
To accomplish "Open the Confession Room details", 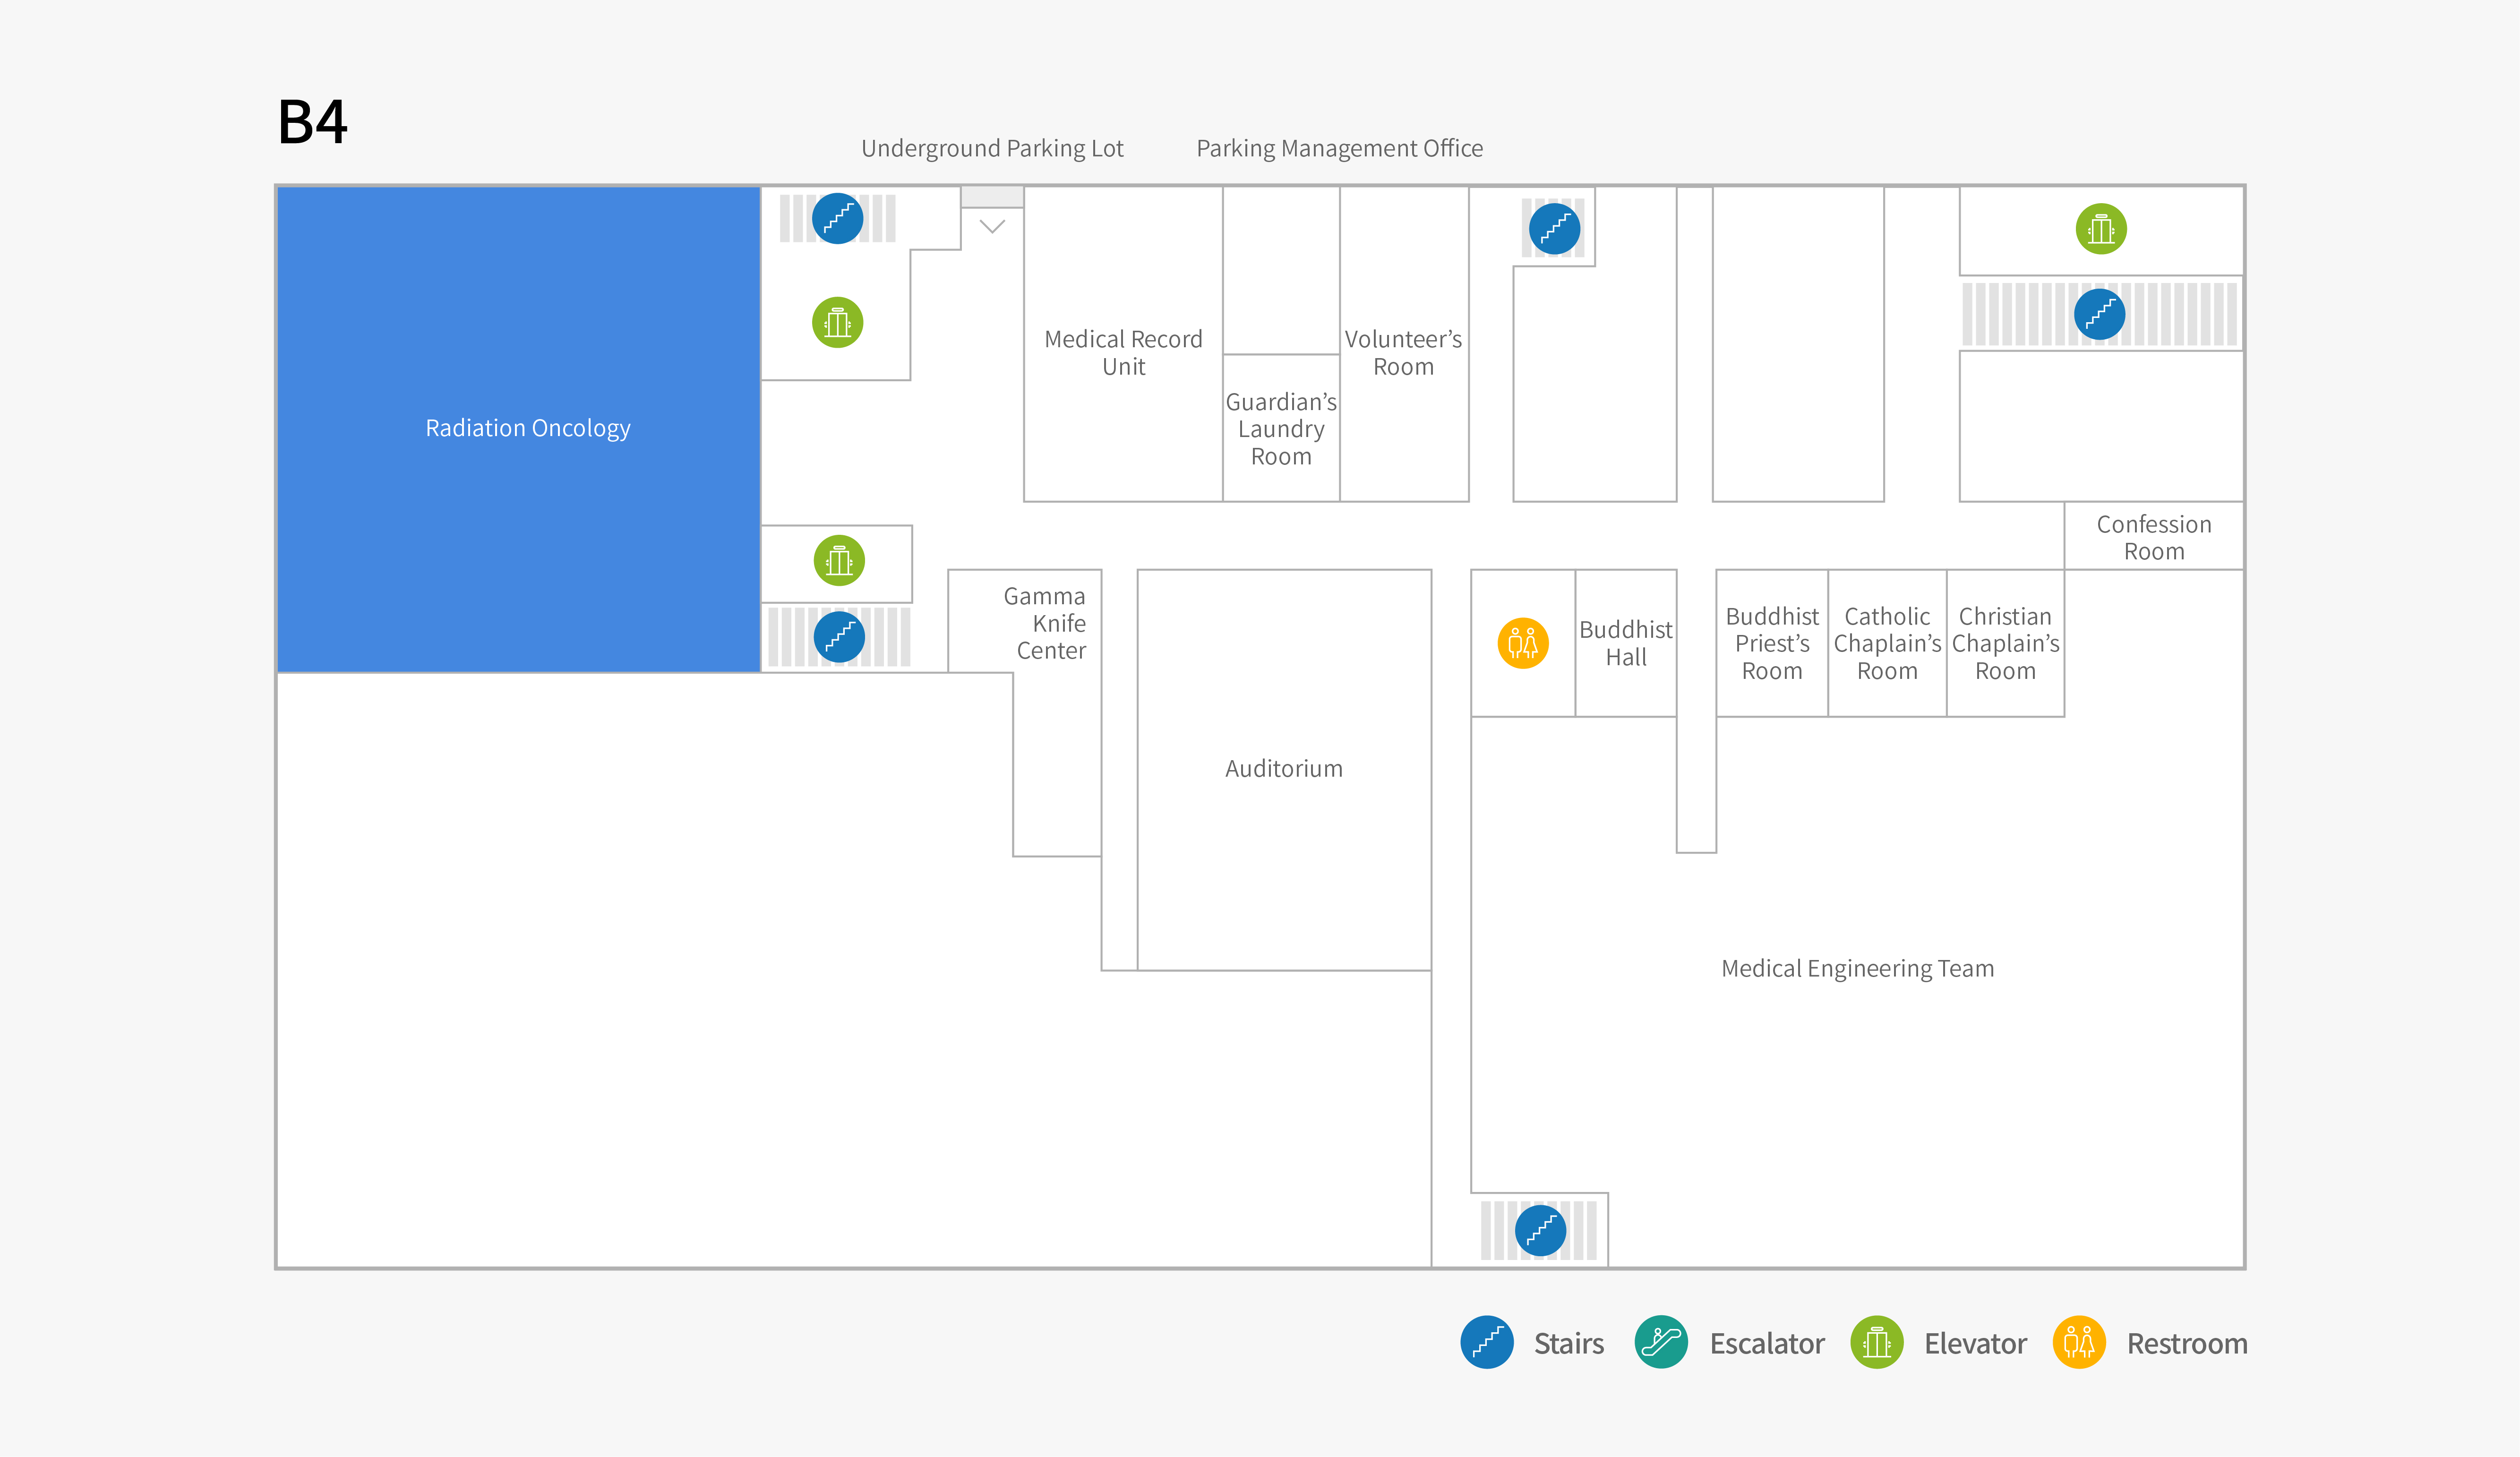I will [2151, 534].
